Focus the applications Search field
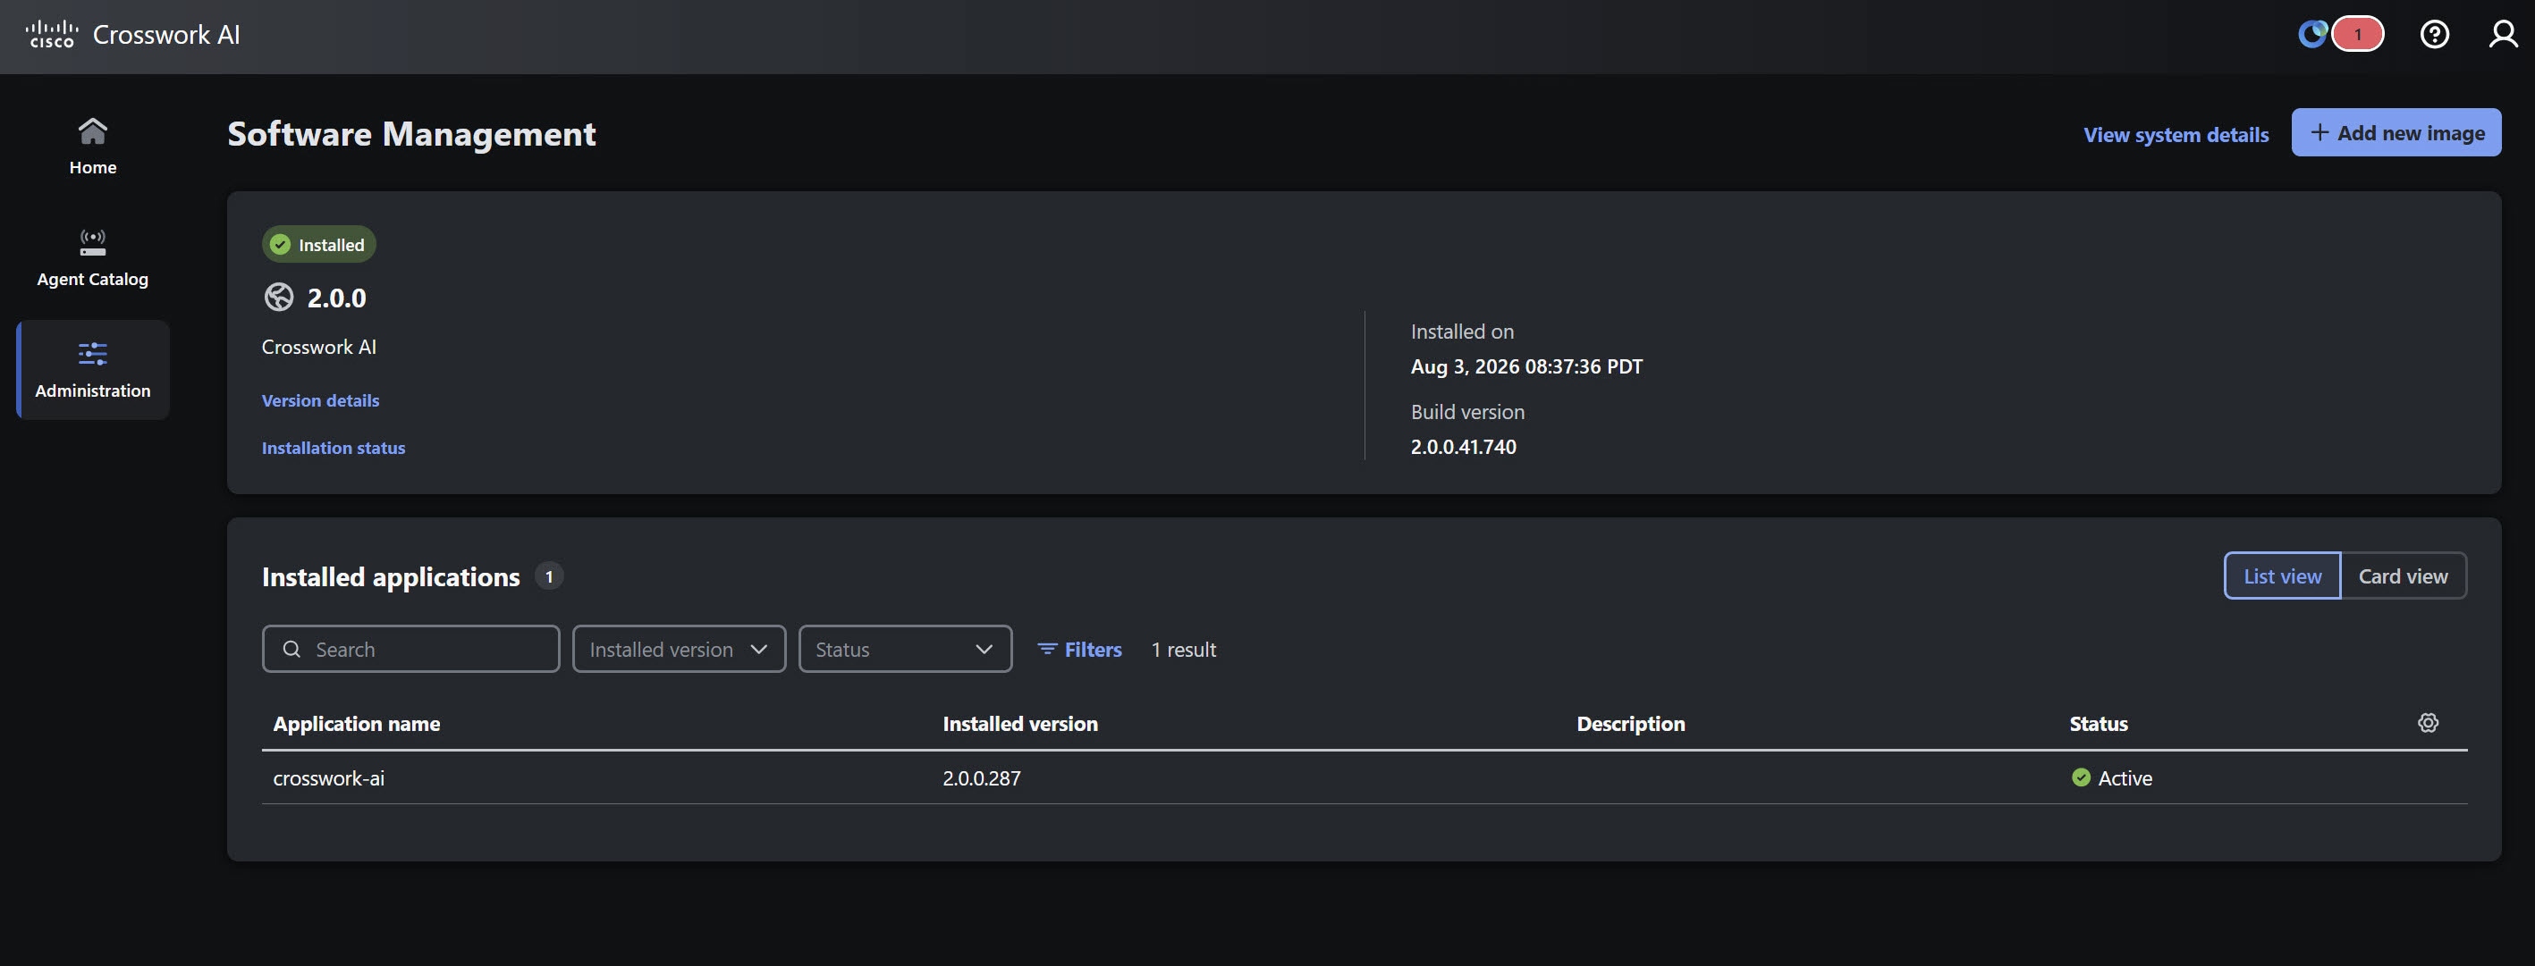2535x966 pixels. (410, 650)
